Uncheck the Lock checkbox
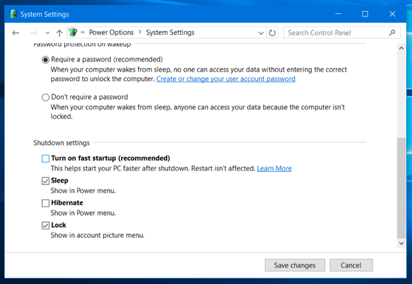The image size is (412, 284). tap(45, 225)
